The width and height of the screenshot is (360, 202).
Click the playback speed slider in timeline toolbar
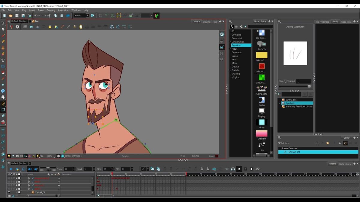tap(48, 168)
